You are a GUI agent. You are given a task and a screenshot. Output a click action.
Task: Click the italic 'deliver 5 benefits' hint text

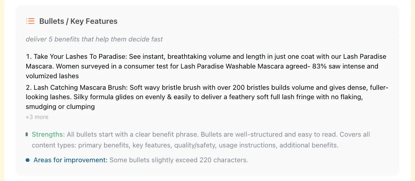click(94, 39)
